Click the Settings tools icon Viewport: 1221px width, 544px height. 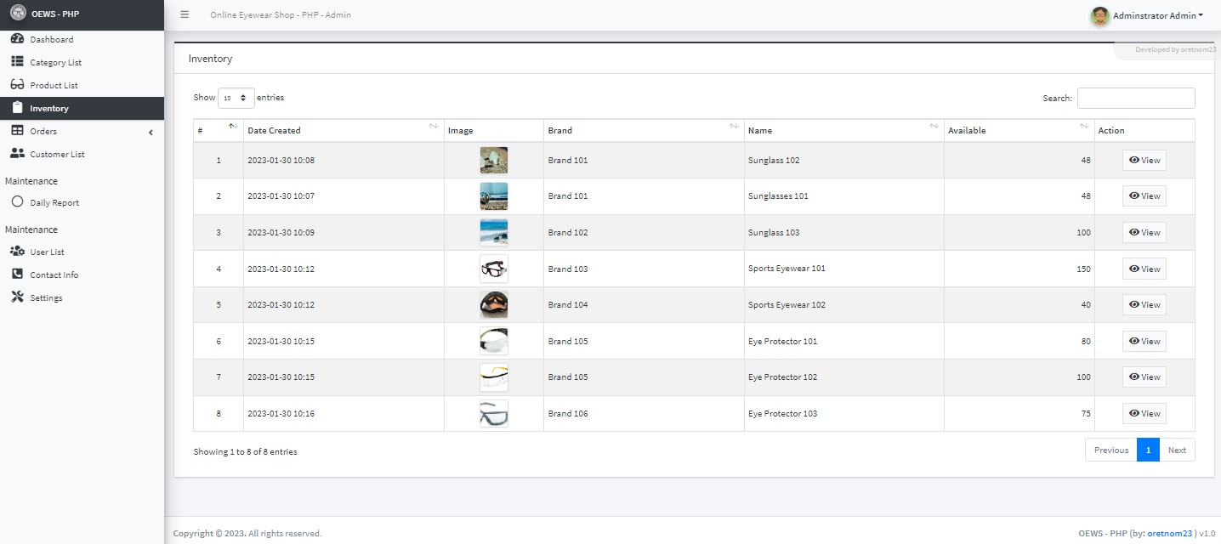(x=17, y=297)
